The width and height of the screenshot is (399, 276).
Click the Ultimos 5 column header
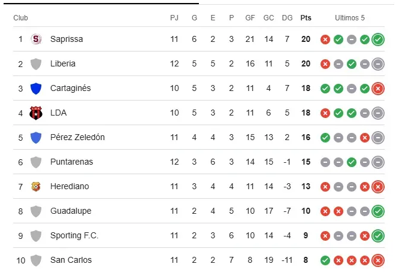coord(350,18)
